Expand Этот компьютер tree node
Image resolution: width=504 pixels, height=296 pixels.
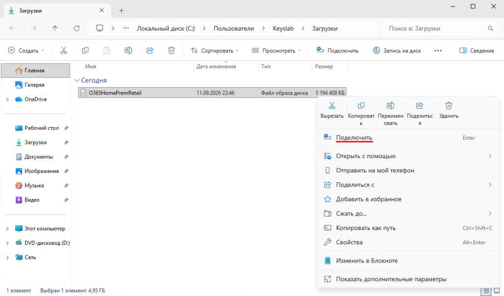pos(7,229)
